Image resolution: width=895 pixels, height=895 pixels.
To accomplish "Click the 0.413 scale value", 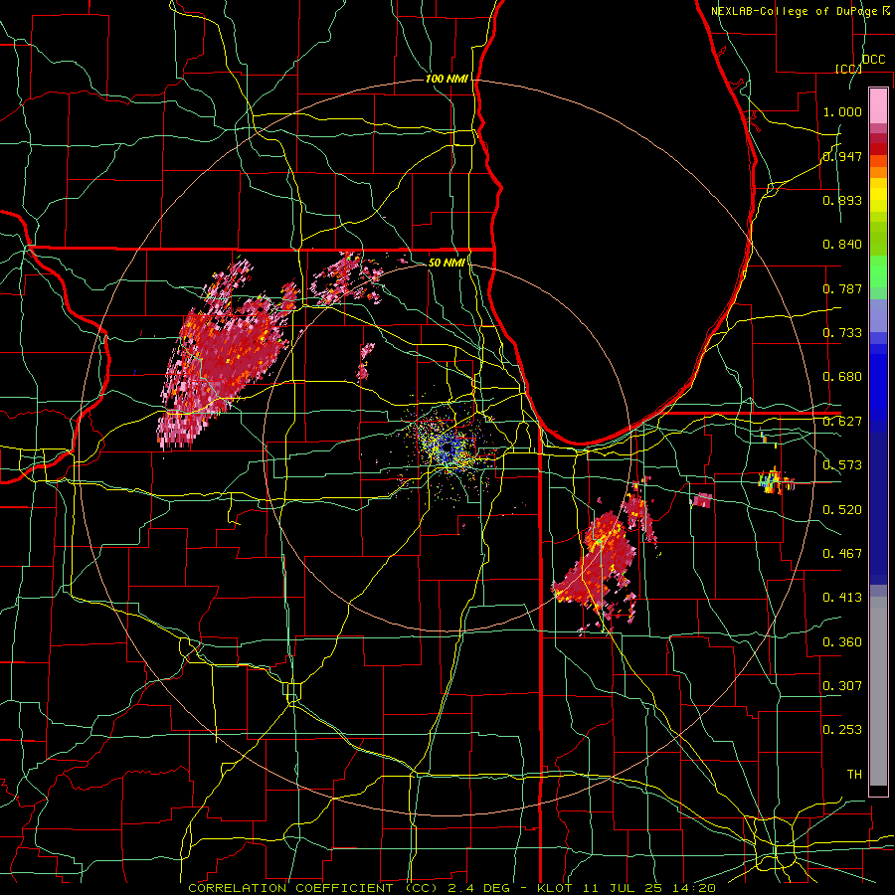I will [x=842, y=597].
